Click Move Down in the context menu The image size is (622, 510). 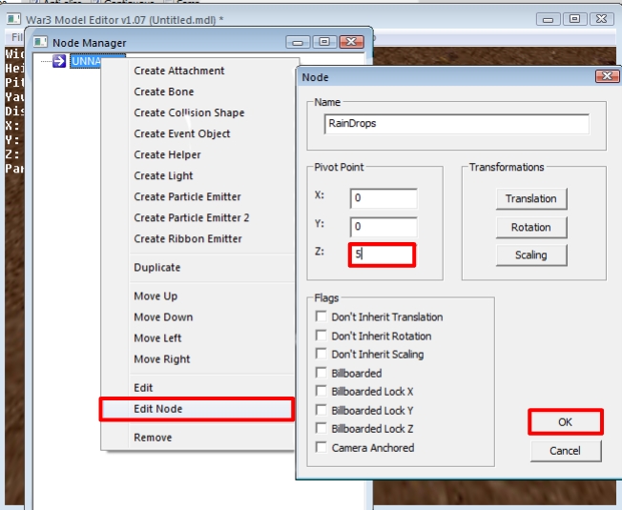pos(163,317)
